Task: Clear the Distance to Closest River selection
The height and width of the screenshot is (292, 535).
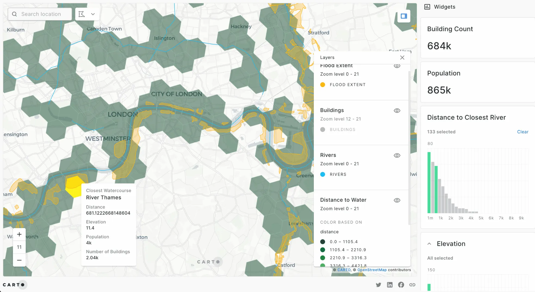Action: click(522, 132)
